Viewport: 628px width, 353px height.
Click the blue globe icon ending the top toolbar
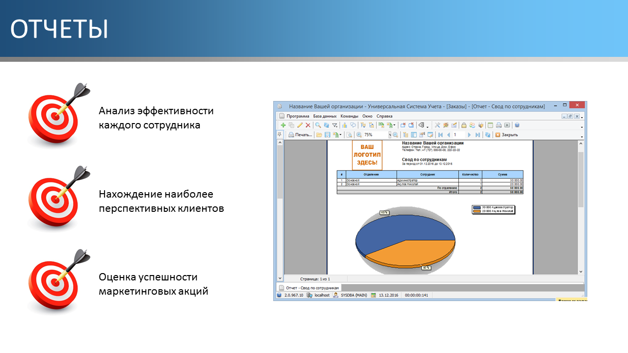tap(517, 125)
